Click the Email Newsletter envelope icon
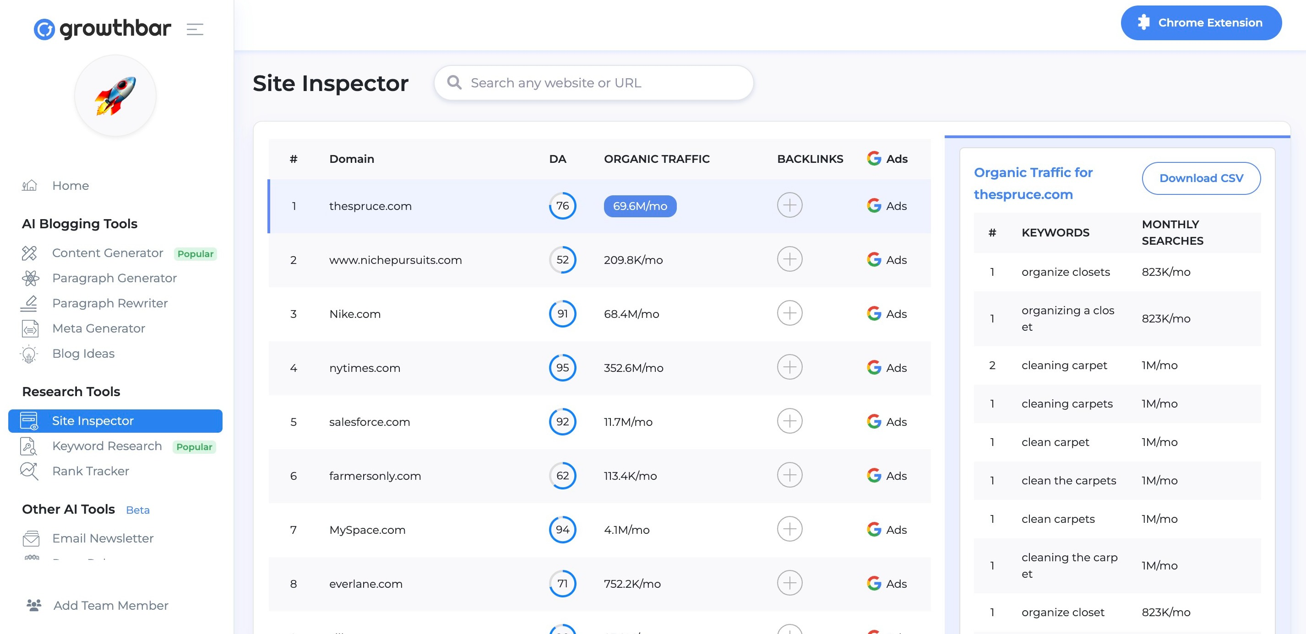Image resolution: width=1306 pixels, height=634 pixels. click(x=31, y=538)
